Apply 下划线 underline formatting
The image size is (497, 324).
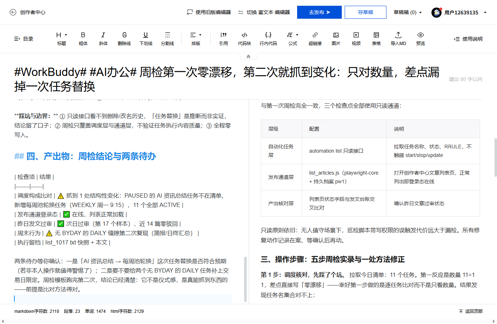click(x=146, y=39)
